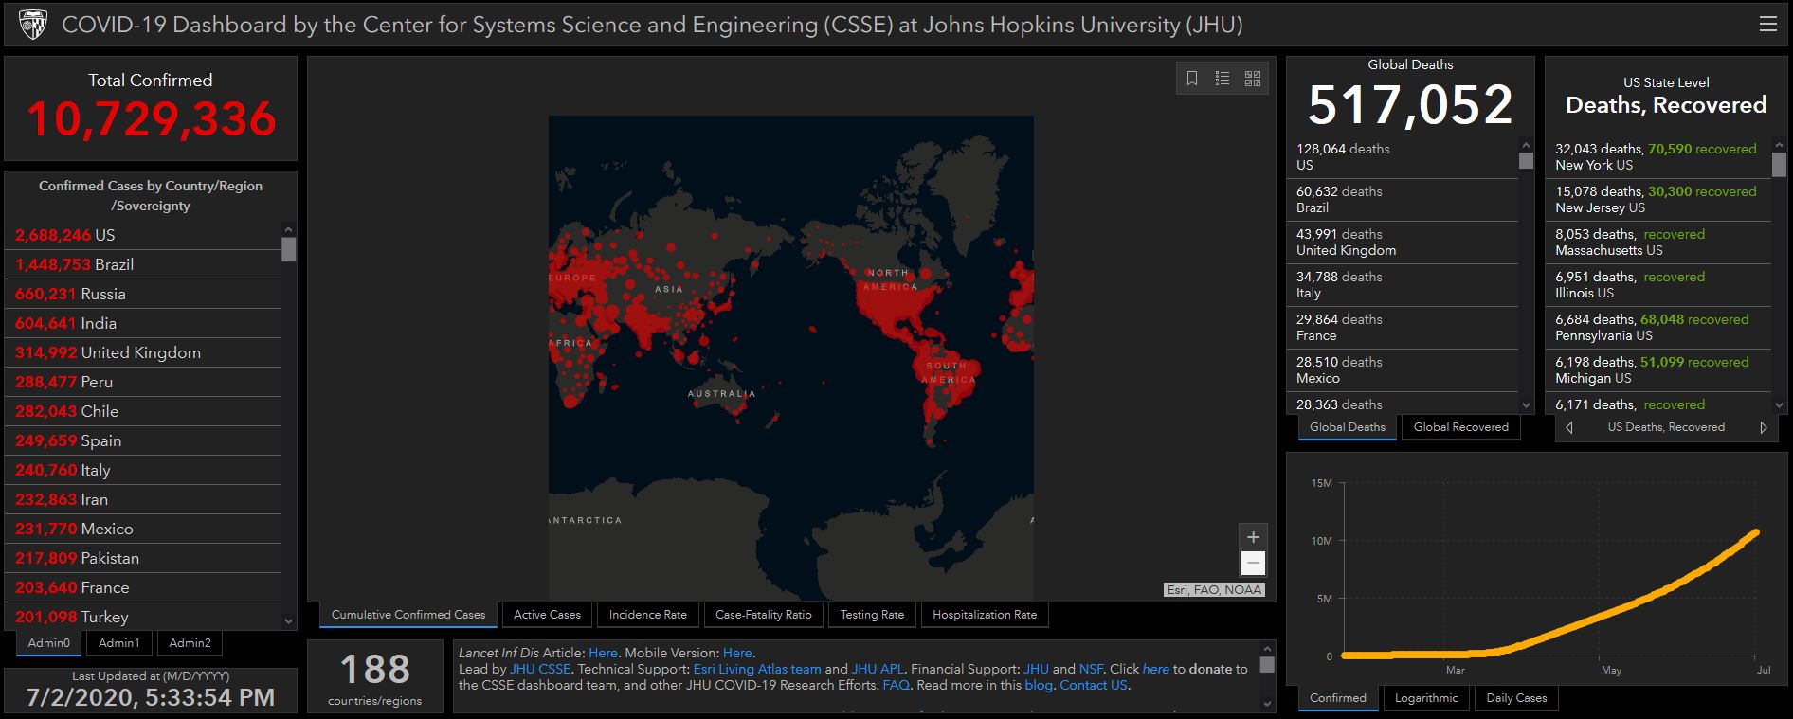Screen dimensions: 1793x719
Task: Open the Esri Living Atlas team link
Action: pos(757,669)
